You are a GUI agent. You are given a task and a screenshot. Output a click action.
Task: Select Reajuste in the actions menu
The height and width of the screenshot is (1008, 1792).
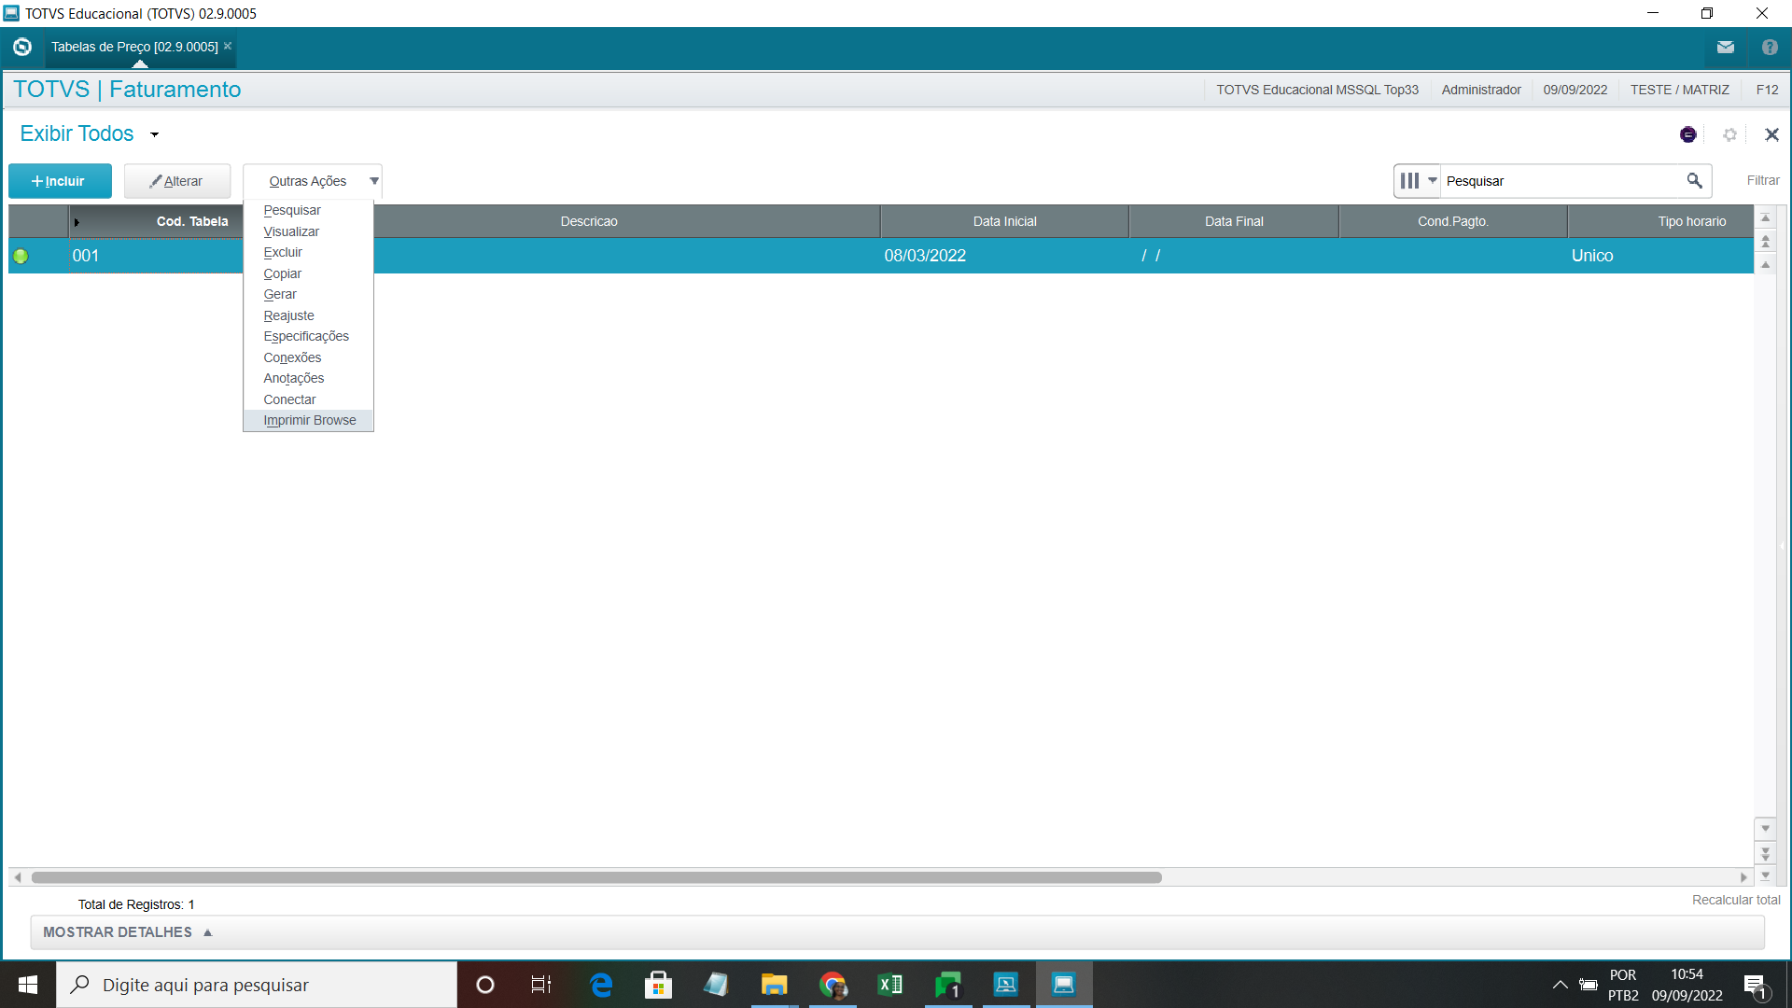[289, 315]
